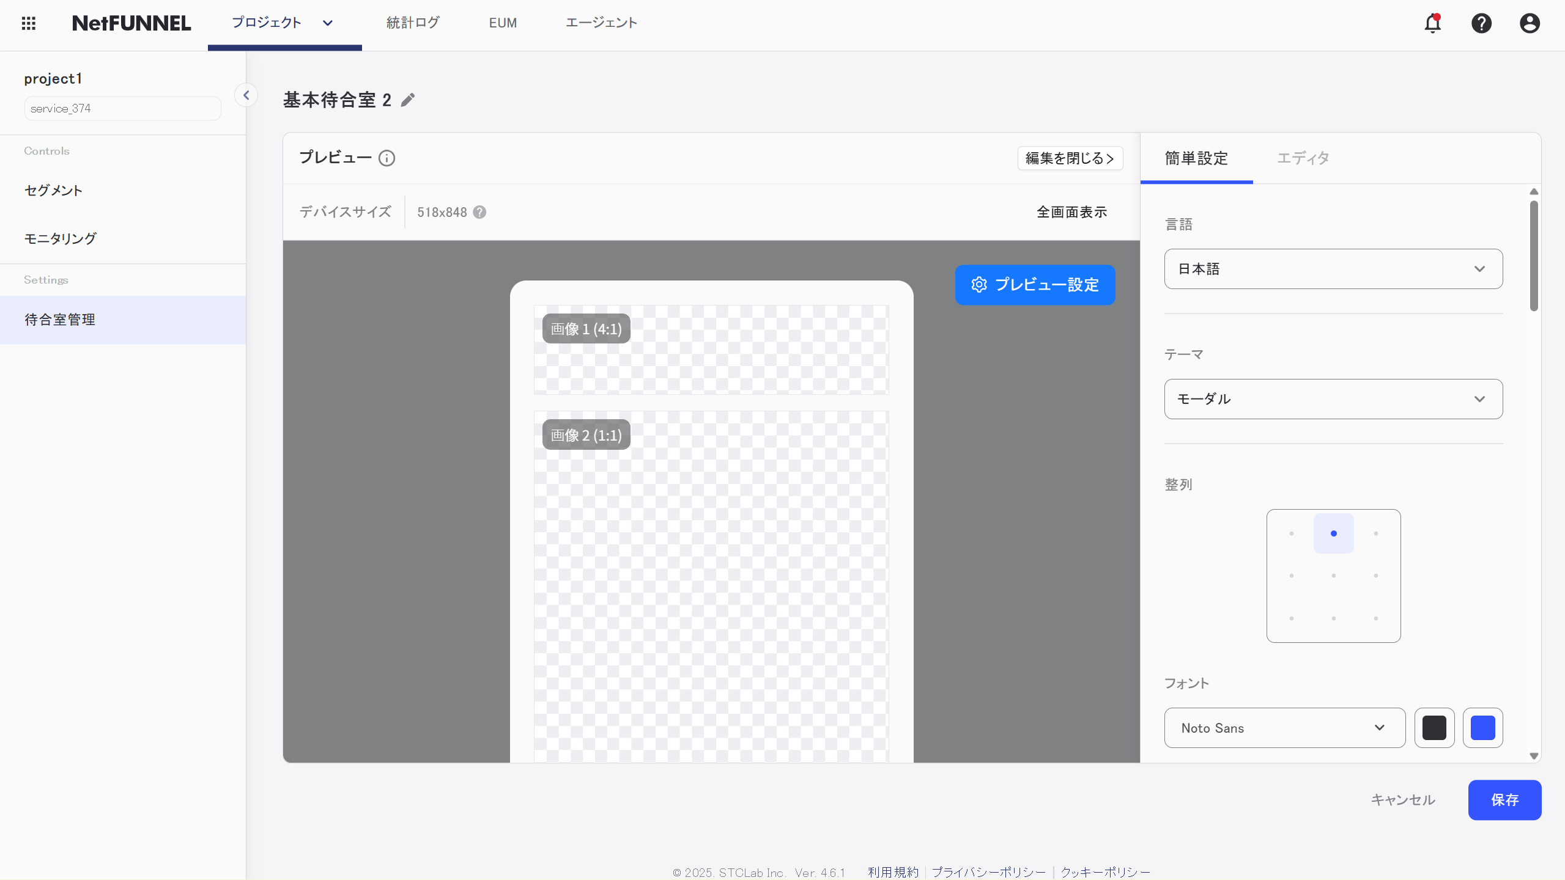Click the pencil icon to rename 基本待合室 2

(408, 100)
